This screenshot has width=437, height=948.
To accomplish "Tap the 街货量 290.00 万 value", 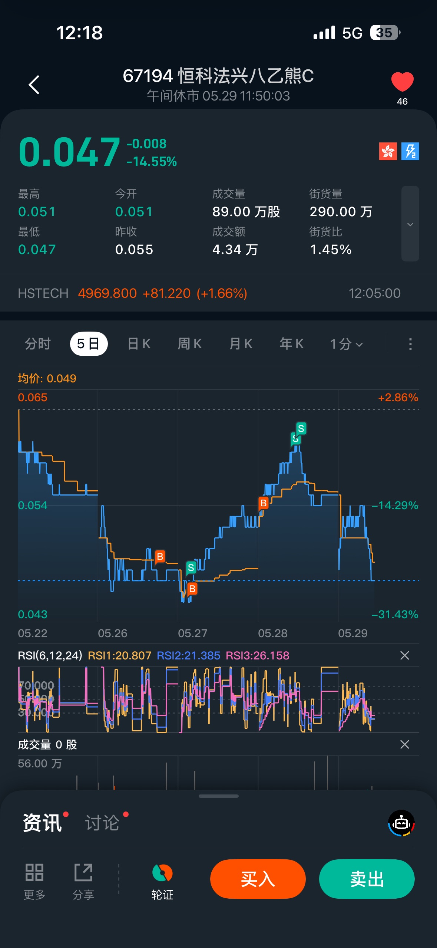I will pos(341,212).
